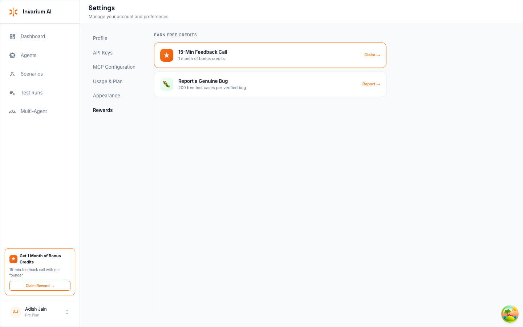Screen dimensions: 523x327
Task: Click Report on Genuine Bug card
Action: (371, 84)
